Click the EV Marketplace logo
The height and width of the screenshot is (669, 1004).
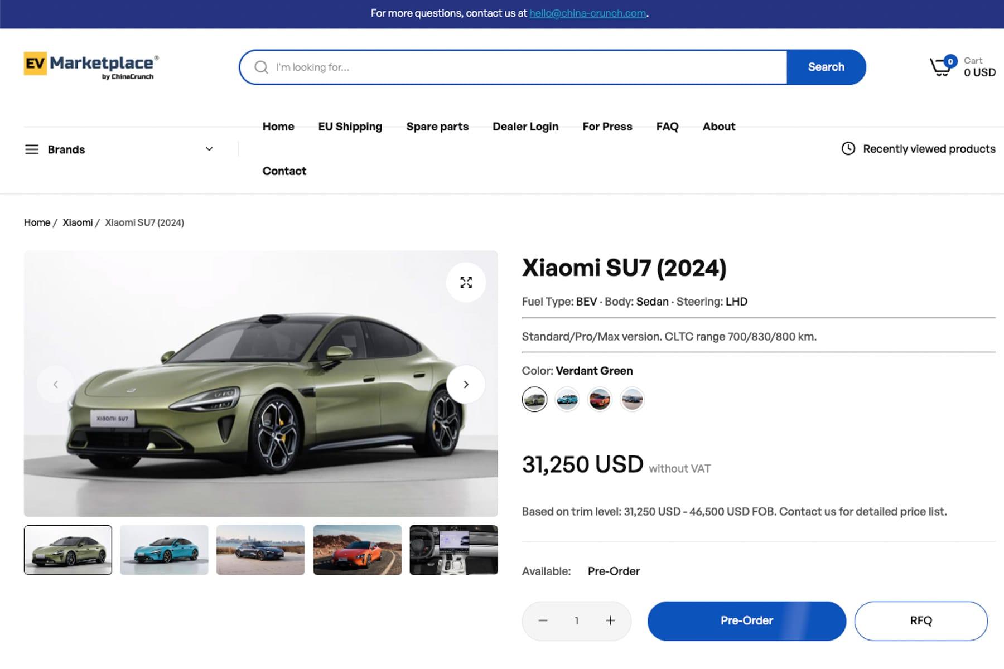(x=91, y=65)
